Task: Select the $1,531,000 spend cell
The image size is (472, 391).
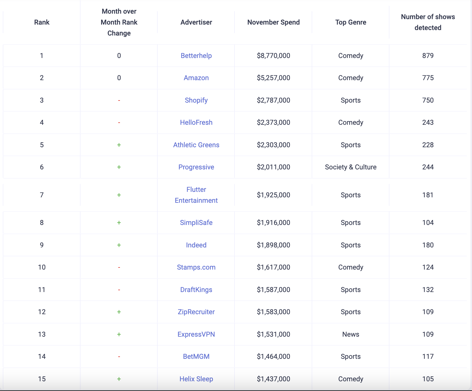Action: point(273,334)
